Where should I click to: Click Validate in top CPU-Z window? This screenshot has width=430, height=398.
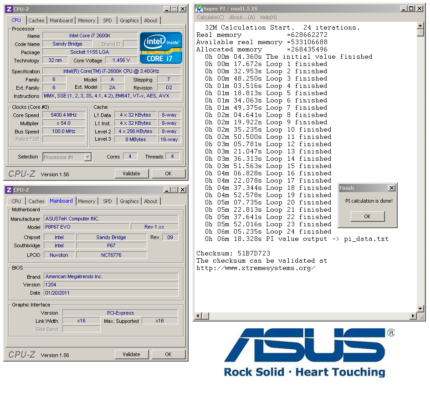[x=131, y=173]
